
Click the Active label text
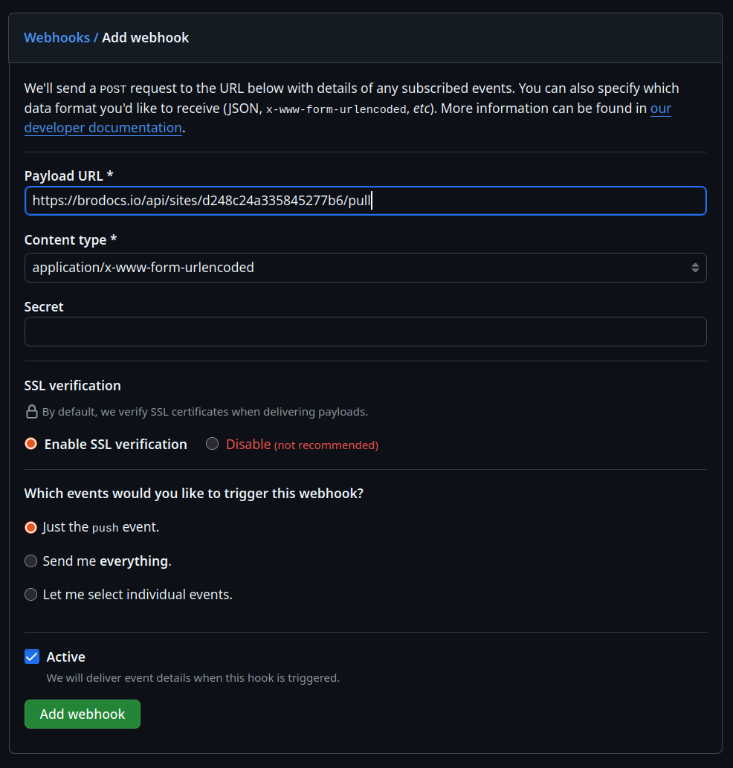[x=65, y=657]
